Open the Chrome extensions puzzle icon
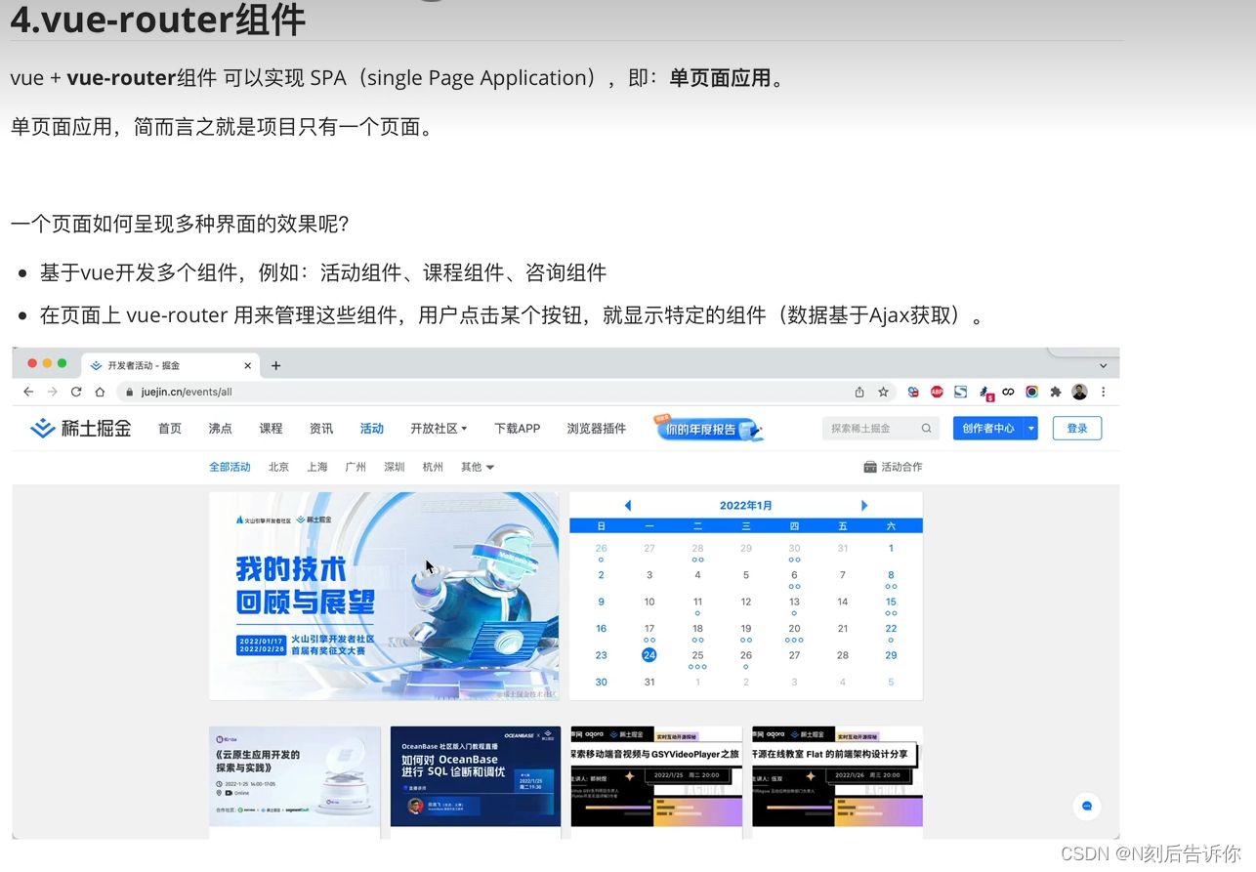Viewport: 1256px width, 872px height. click(x=1054, y=392)
